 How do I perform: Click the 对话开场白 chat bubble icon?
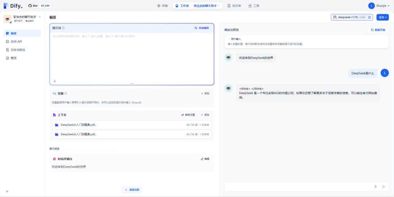pyautogui.click(x=54, y=159)
